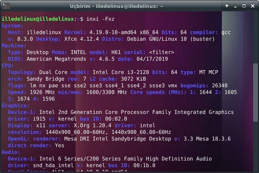Click the BIOS vendor 'American Megatrends'
Viewport: 259px width, 173px height.
(x=57, y=59)
